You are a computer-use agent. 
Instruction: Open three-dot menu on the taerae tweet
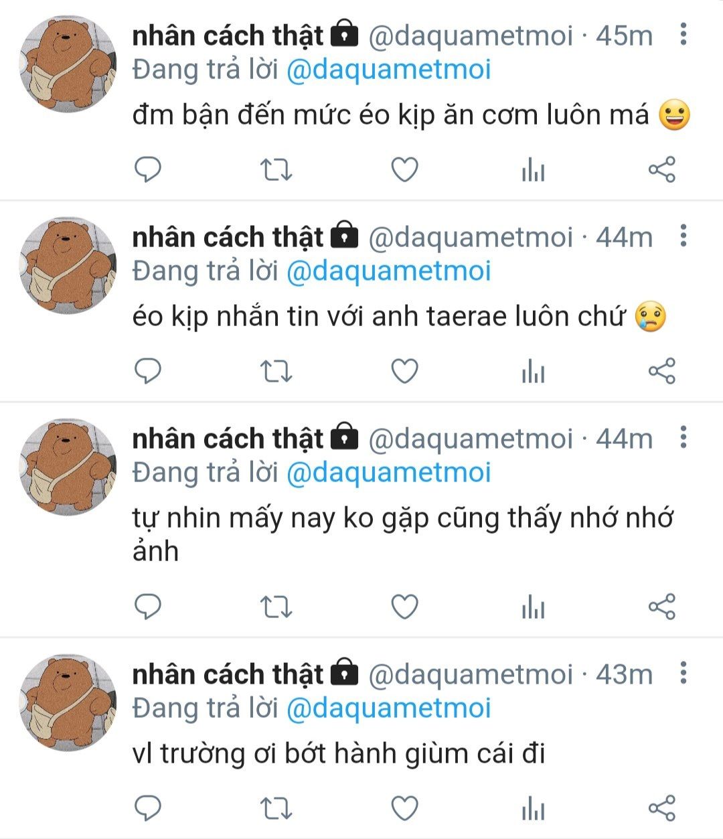click(x=683, y=235)
